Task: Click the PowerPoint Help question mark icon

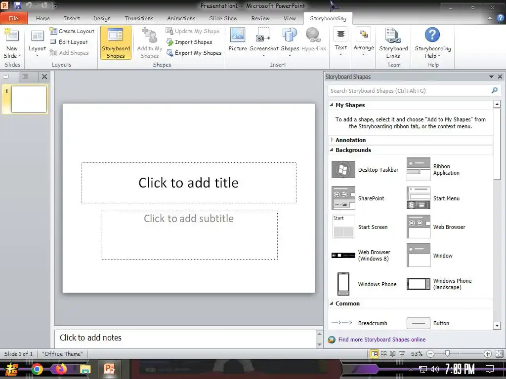Action: tap(500, 18)
